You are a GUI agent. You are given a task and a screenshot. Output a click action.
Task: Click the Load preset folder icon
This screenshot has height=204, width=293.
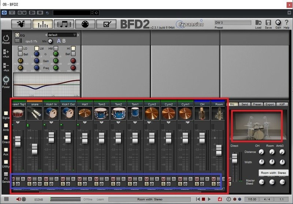pyautogui.click(x=258, y=23)
